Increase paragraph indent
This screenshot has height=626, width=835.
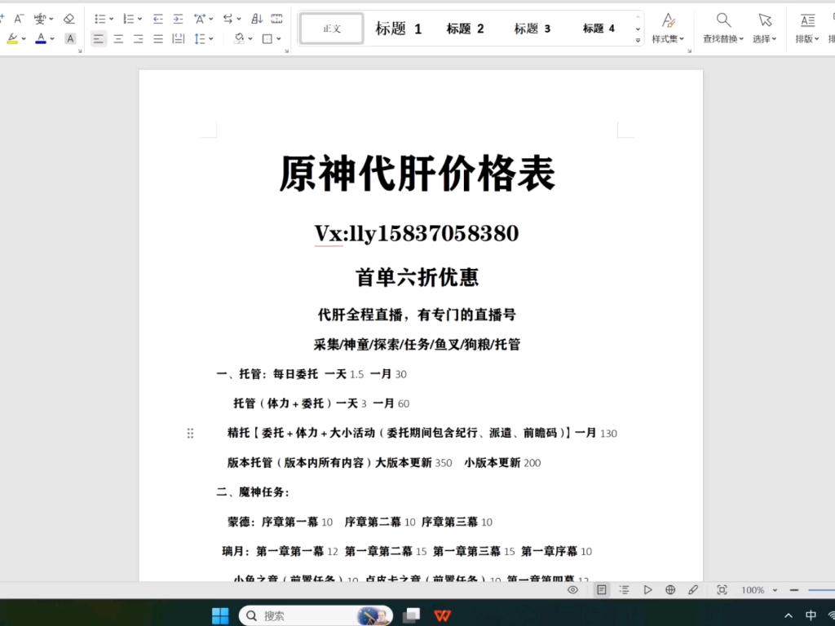click(178, 19)
